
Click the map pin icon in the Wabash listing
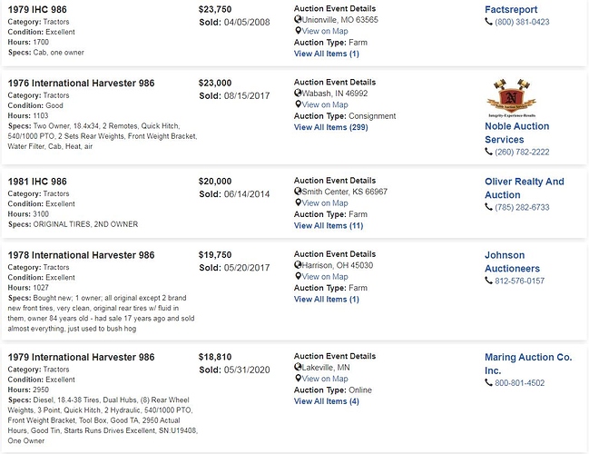click(x=298, y=104)
